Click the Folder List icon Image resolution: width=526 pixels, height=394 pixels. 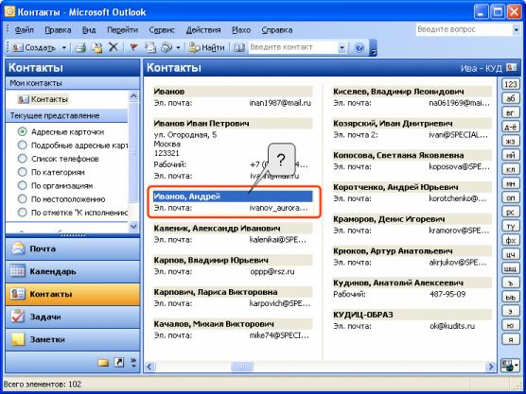point(103,363)
